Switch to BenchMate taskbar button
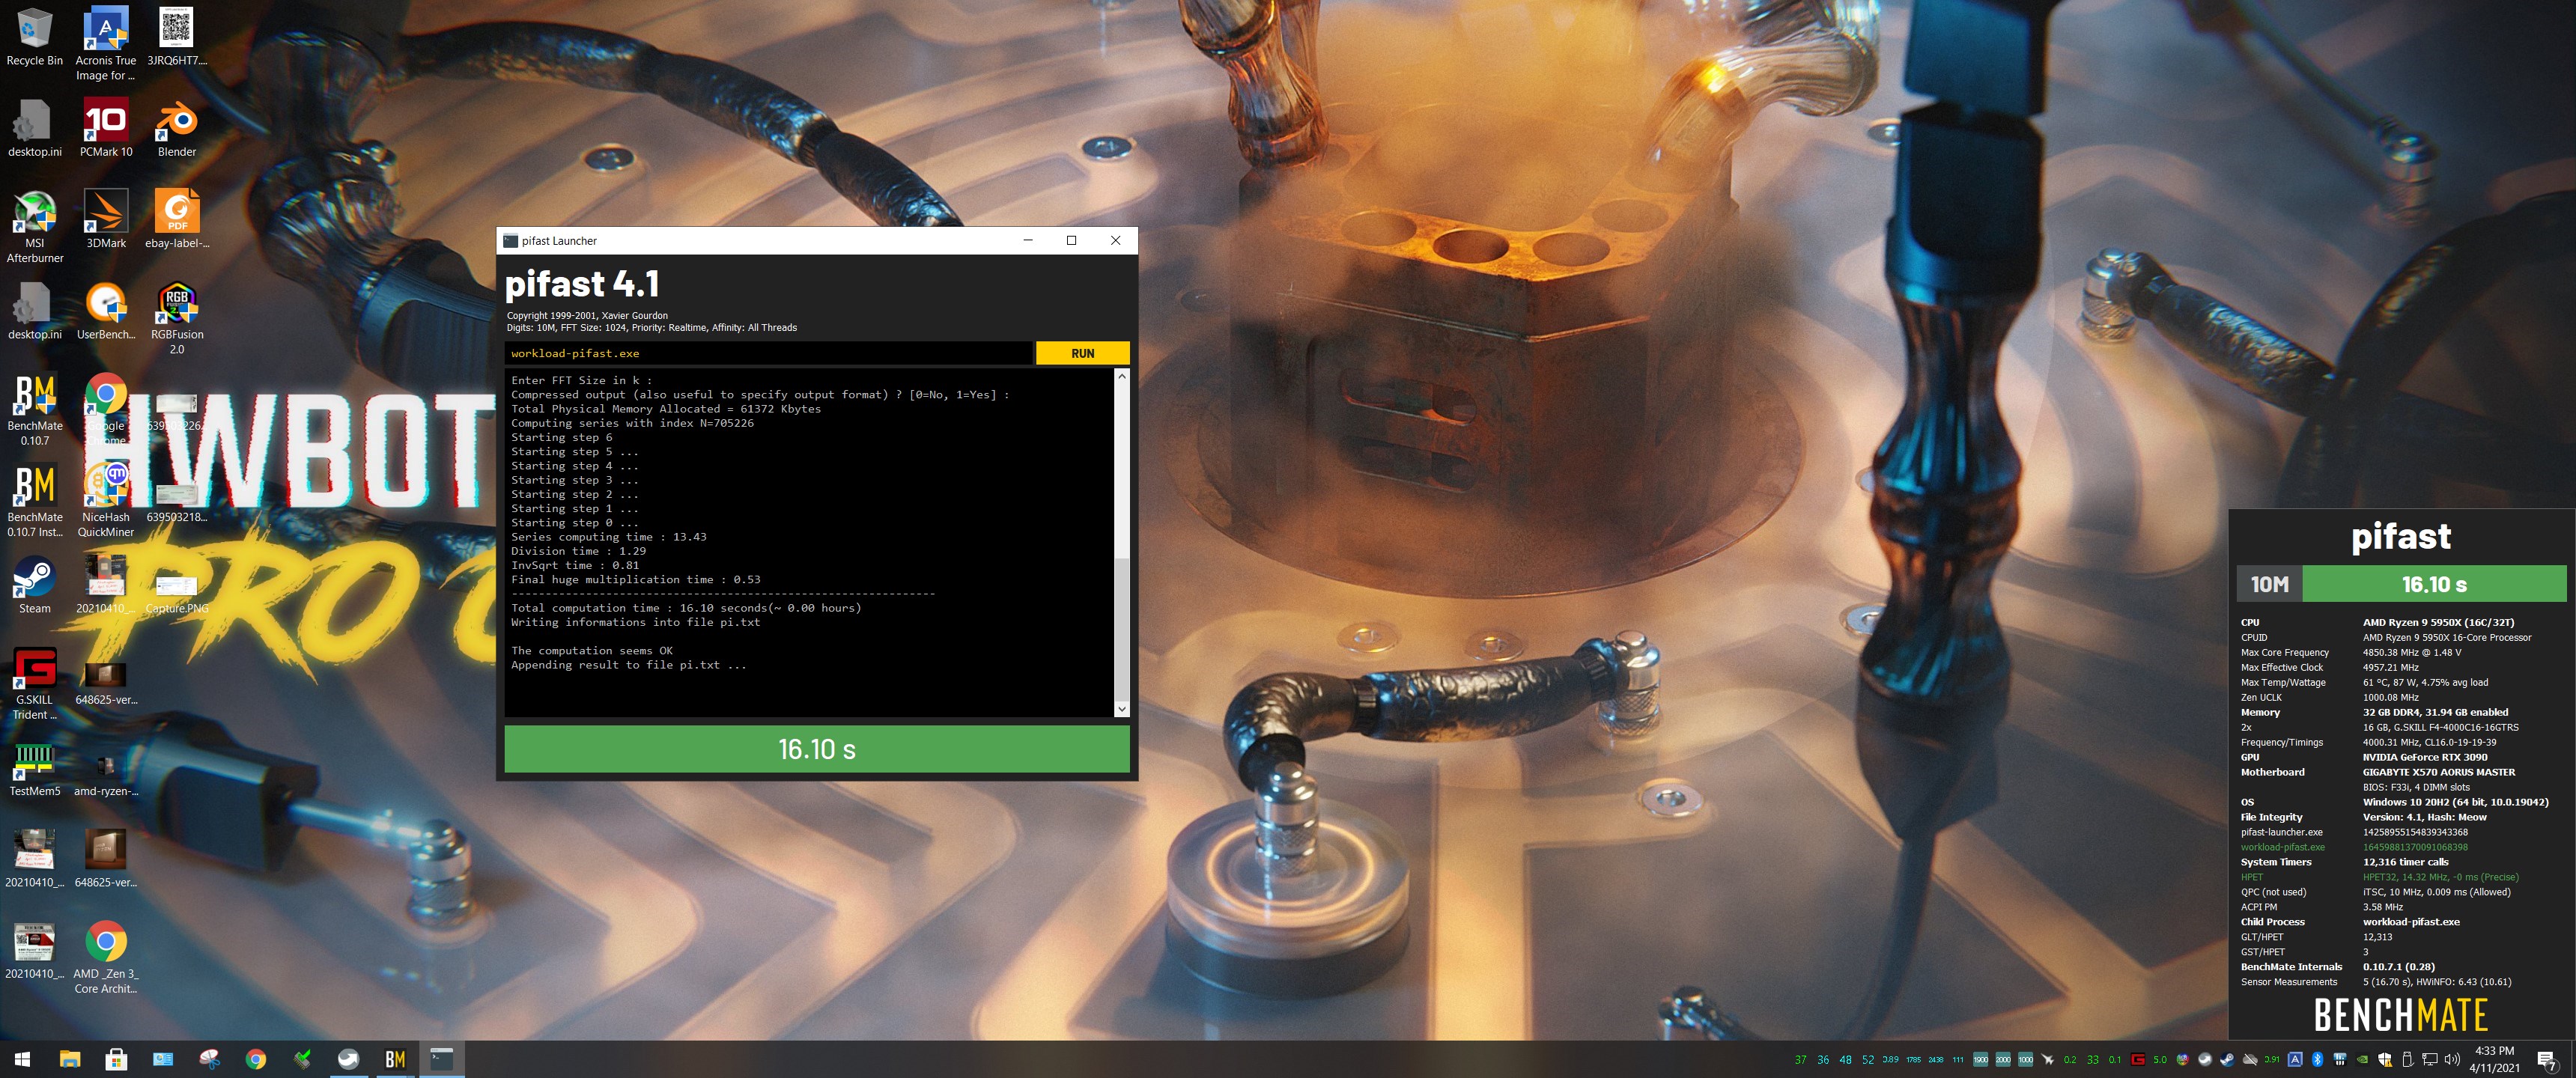 [395, 1059]
